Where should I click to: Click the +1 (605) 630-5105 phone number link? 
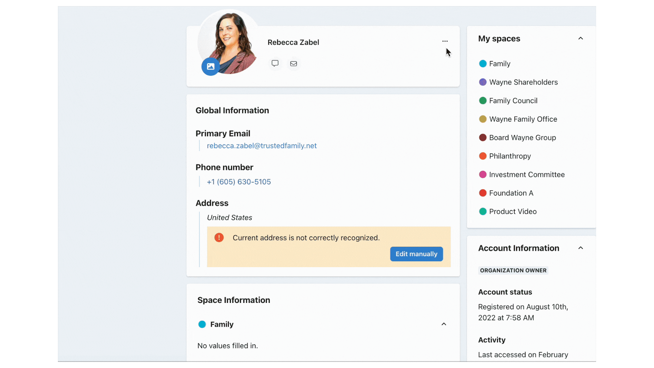tap(238, 182)
